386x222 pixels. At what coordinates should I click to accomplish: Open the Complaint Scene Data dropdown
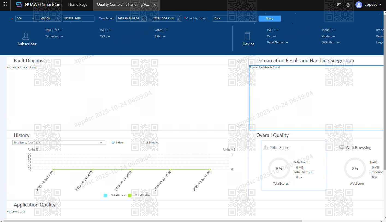pyautogui.click(x=235, y=19)
